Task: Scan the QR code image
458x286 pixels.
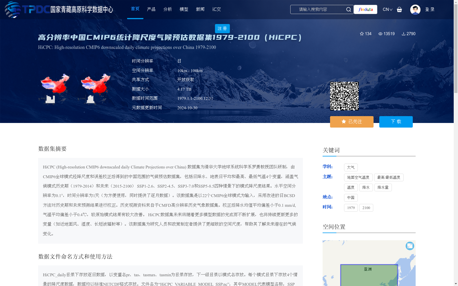Action: 345,96
